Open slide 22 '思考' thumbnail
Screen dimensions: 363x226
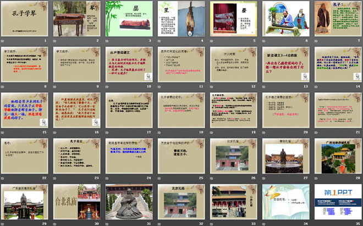[25, 156]
